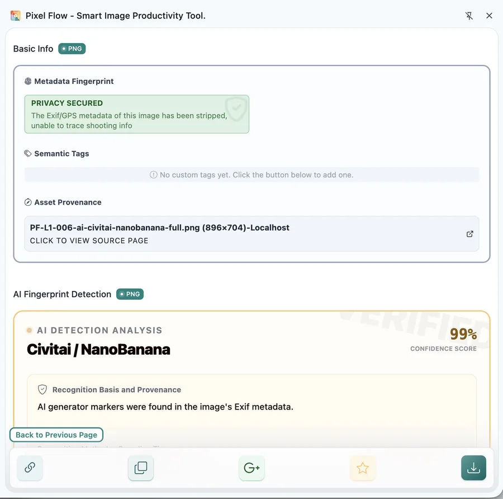The width and height of the screenshot is (503, 499).
Task: Click CLICK TO VIEW SOURCE PAGE link
Action: [x=89, y=241]
